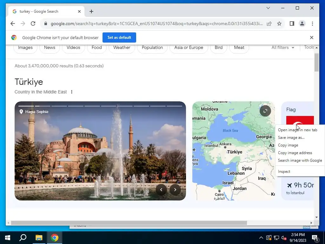The height and width of the screenshot is (244, 325).
Task: Click the Hagia Sophia photo
Action: [x=100, y=151]
